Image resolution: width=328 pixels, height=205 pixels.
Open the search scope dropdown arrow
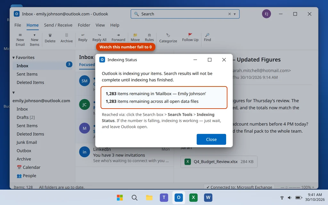pyautogui.click(x=235, y=14)
